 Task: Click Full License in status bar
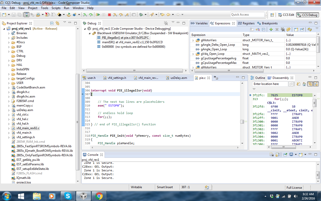294,187
